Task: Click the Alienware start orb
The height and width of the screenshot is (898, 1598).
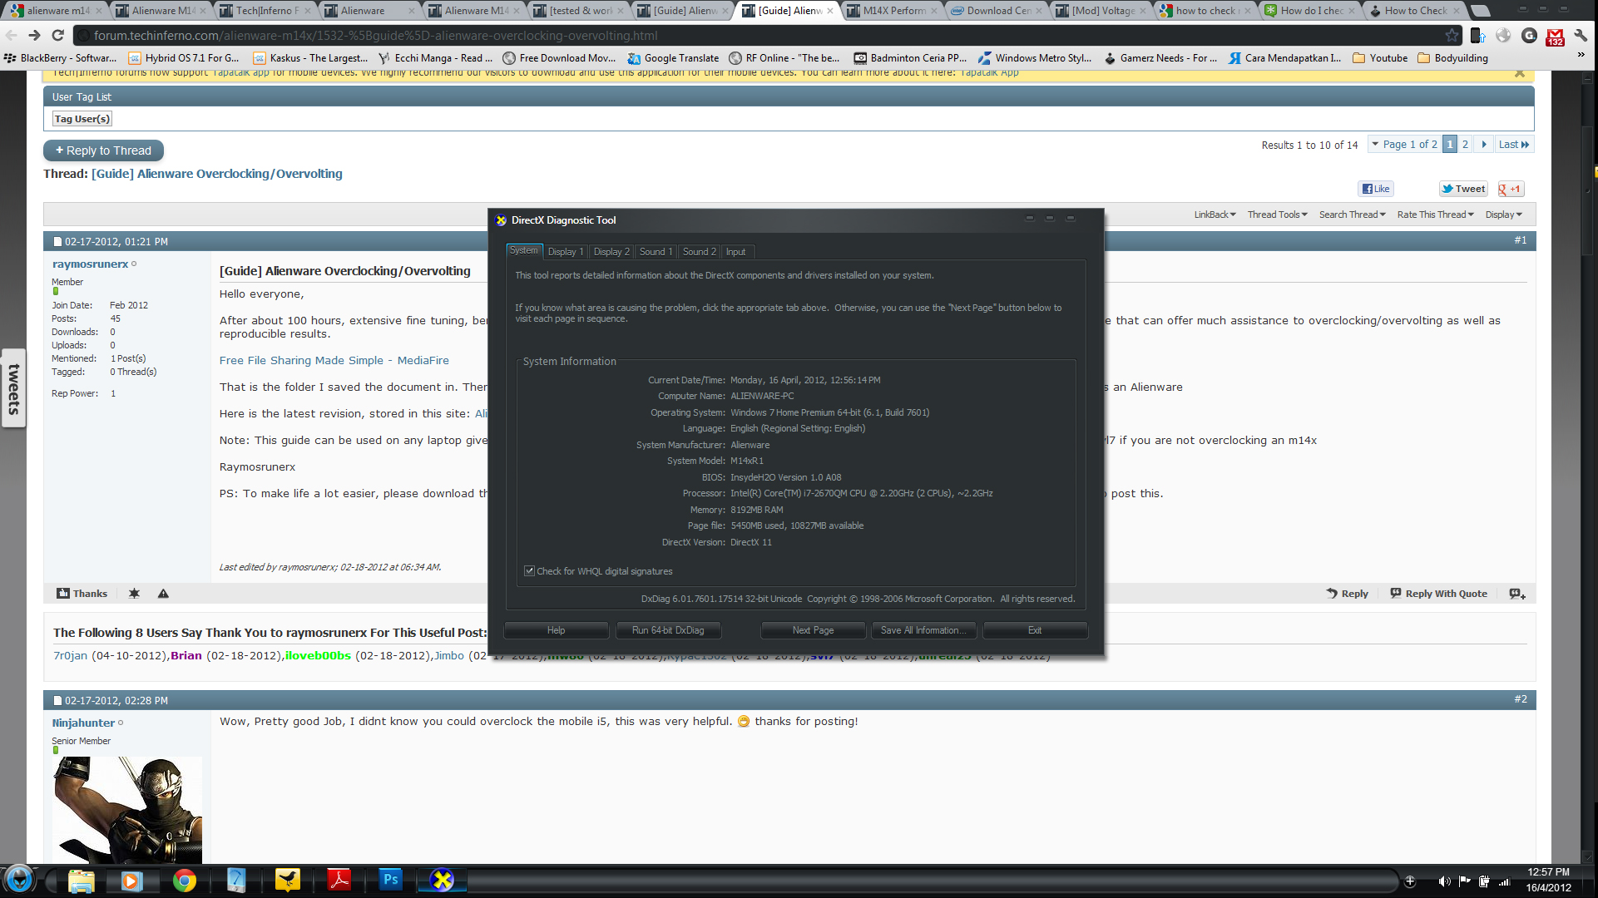Action: 19,879
